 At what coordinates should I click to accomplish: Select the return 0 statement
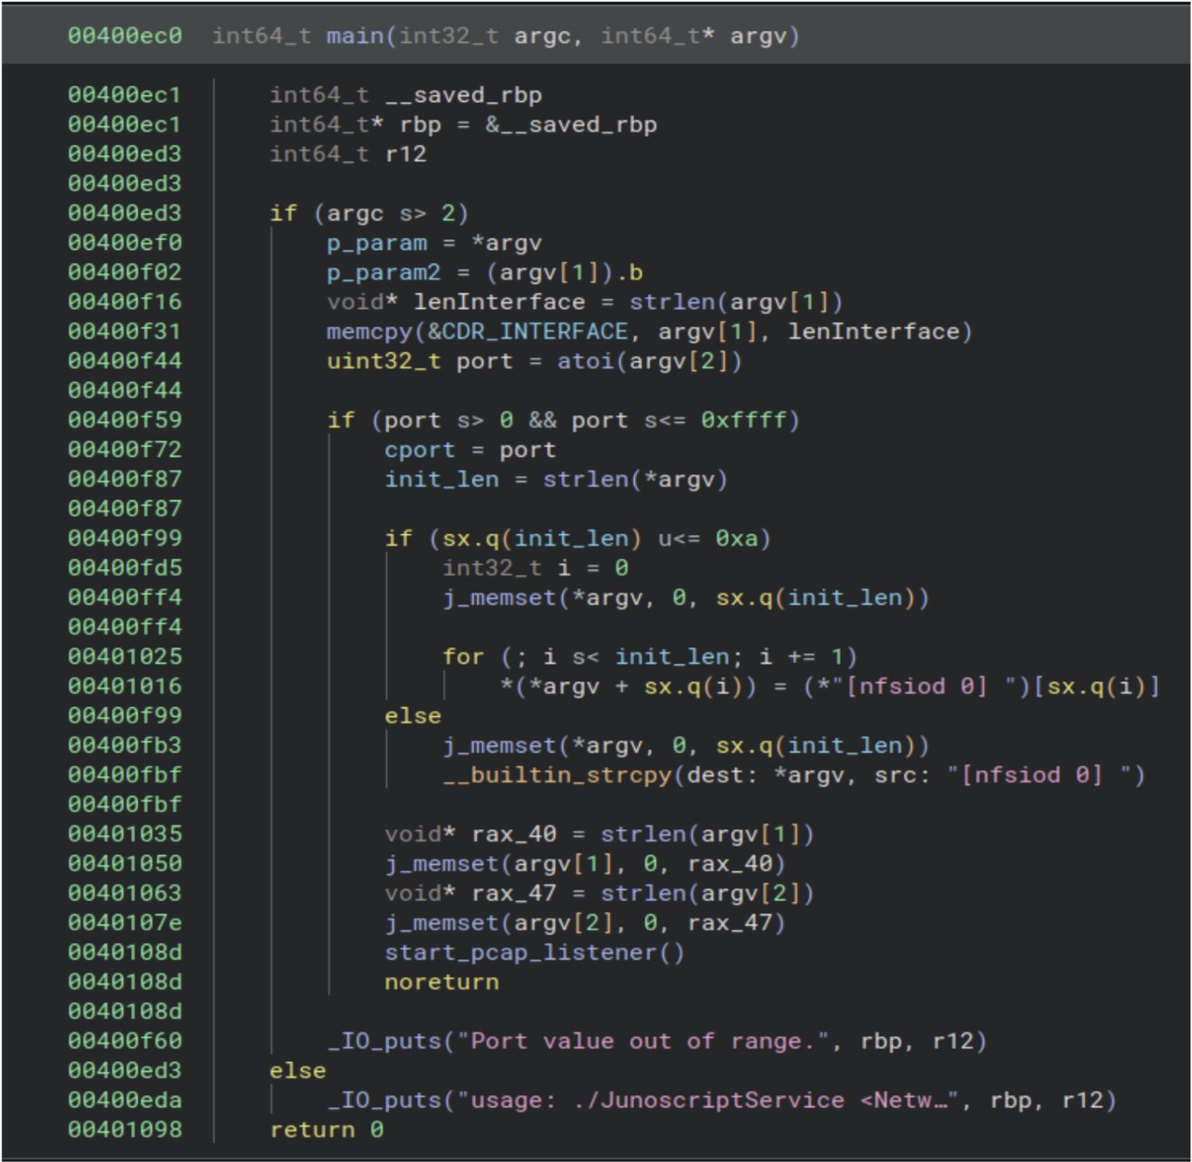[326, 1130]
